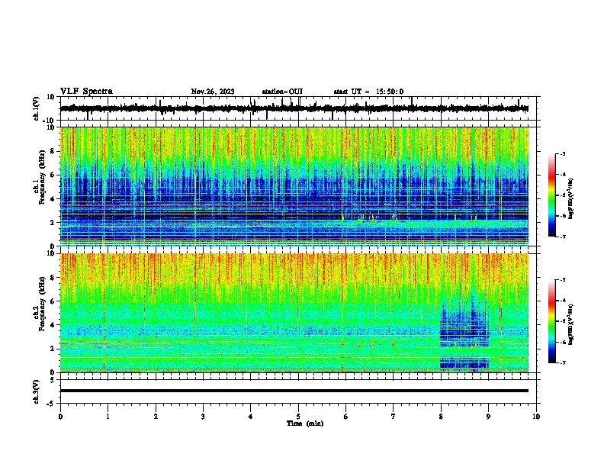The height and width of the screenshot is (467, 604).
Task: Click the ch.2 spectrogram color scale bar
Action: pos(551,321)
